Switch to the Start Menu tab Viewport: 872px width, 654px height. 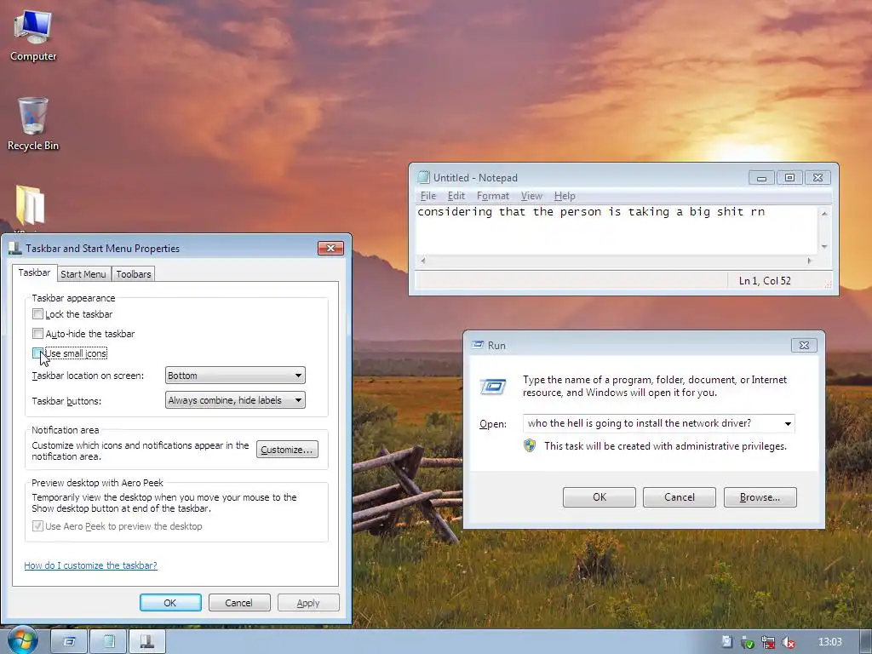point(83,274)
